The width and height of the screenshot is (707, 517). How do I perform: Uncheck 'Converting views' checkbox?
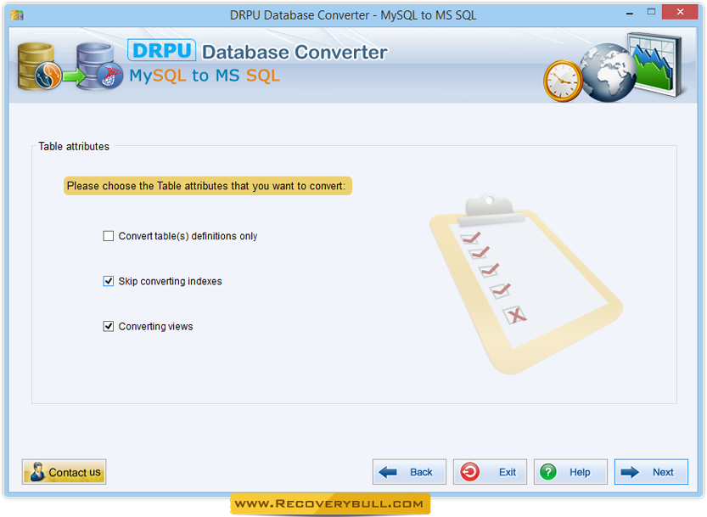[x=109, y=326]
